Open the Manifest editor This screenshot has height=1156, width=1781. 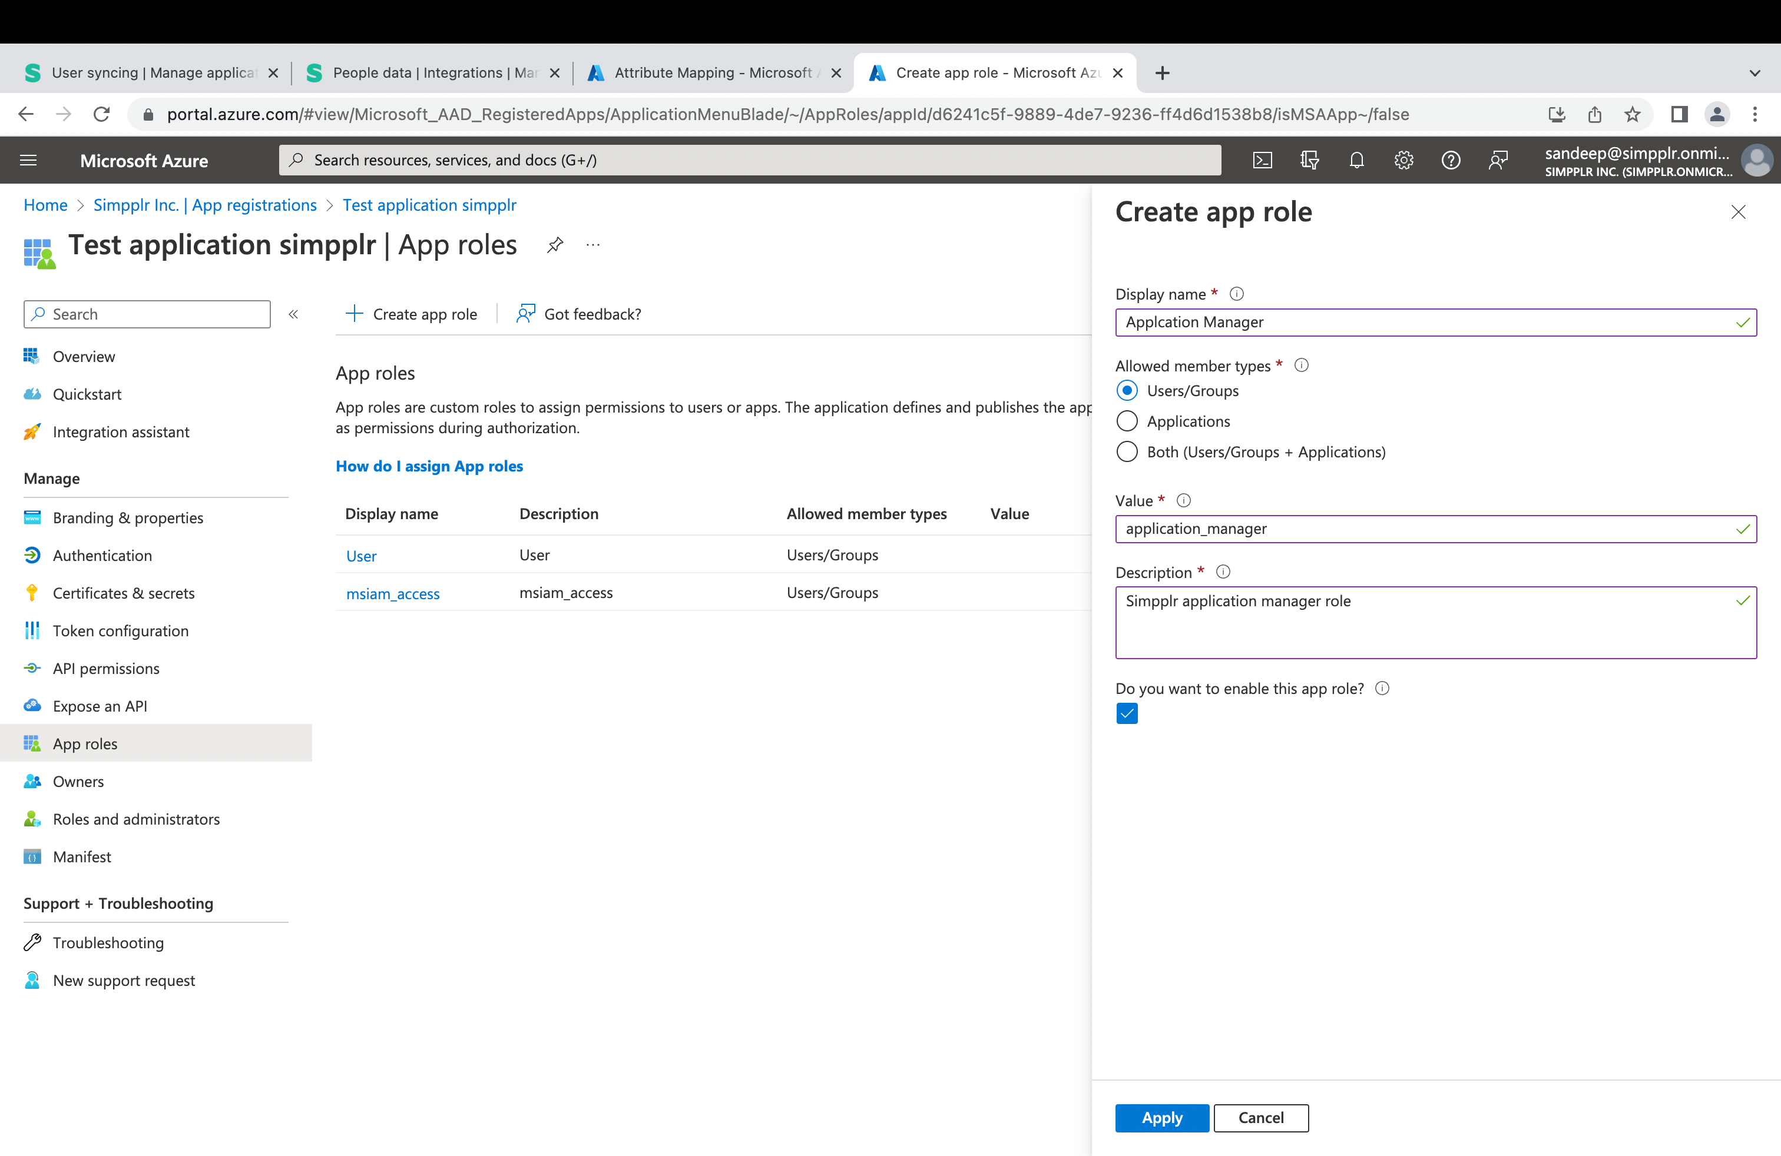[x=81, y=856]
